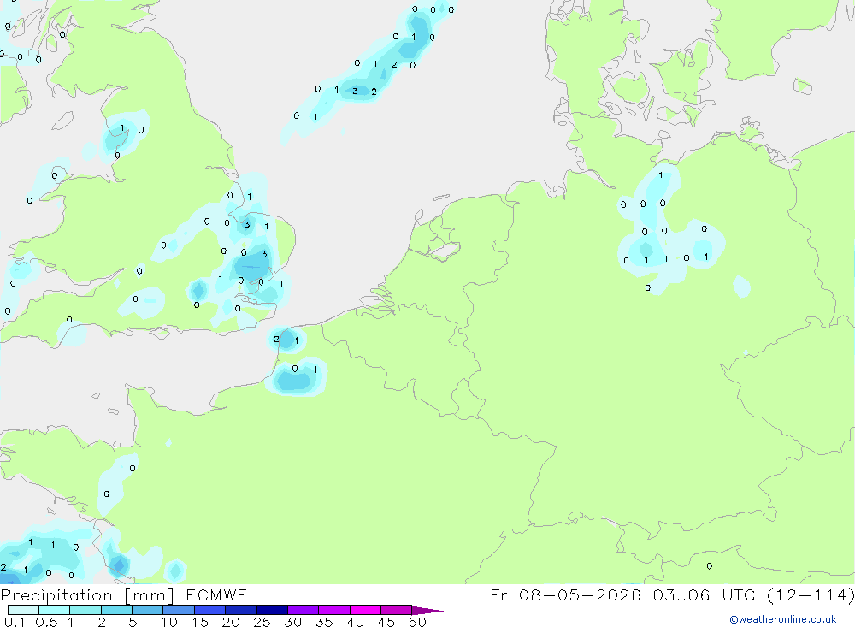The width and height of the screenshot is (855, 627).
Task: Click the legend label "0.1"
Action: (15, 622)
